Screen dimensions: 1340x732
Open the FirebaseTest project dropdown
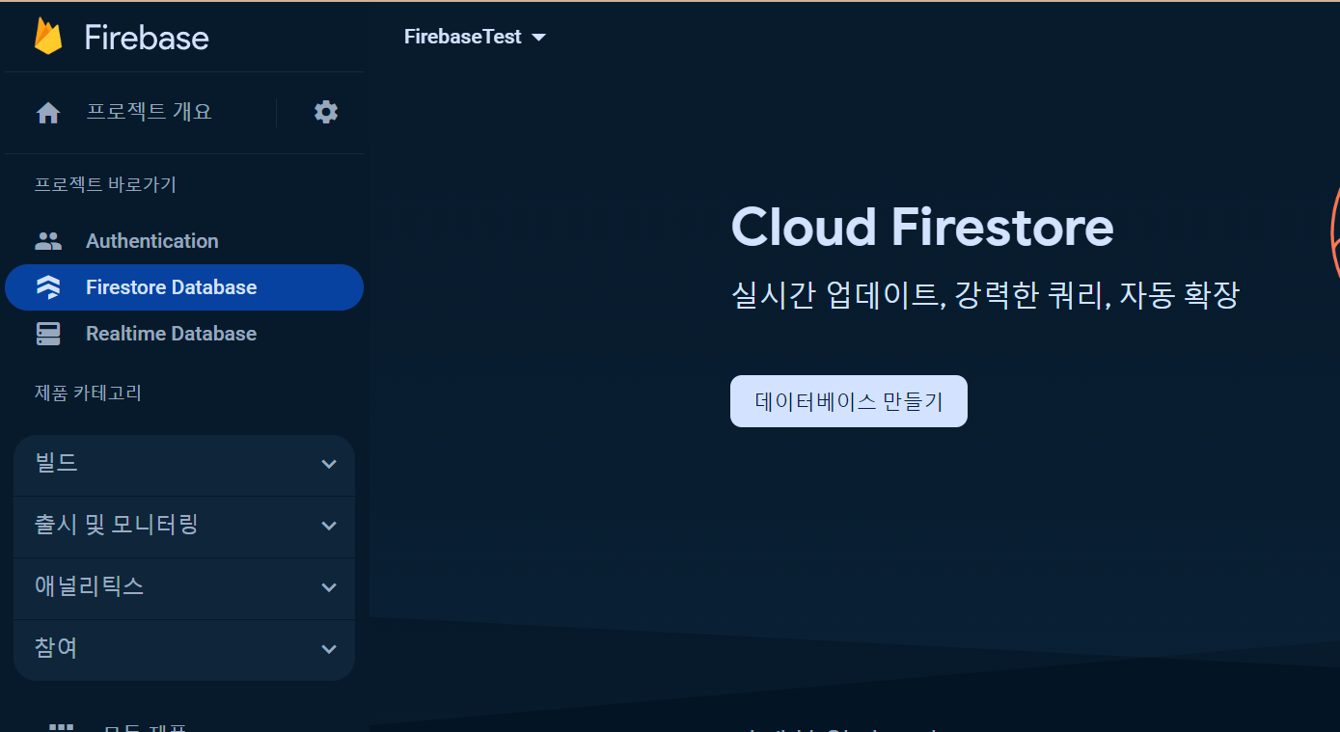(x=476, y=37)
